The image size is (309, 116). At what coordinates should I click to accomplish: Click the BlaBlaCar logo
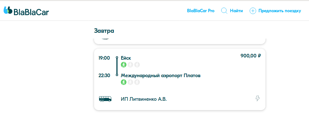pos(26,11)
